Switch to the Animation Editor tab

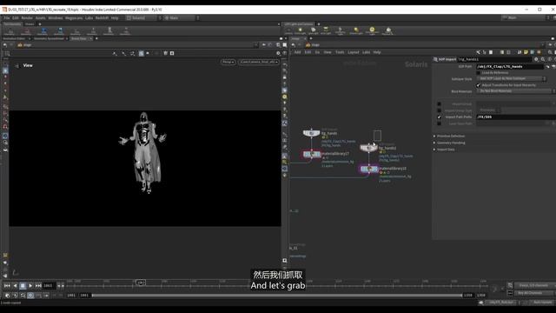coord(14,38)
